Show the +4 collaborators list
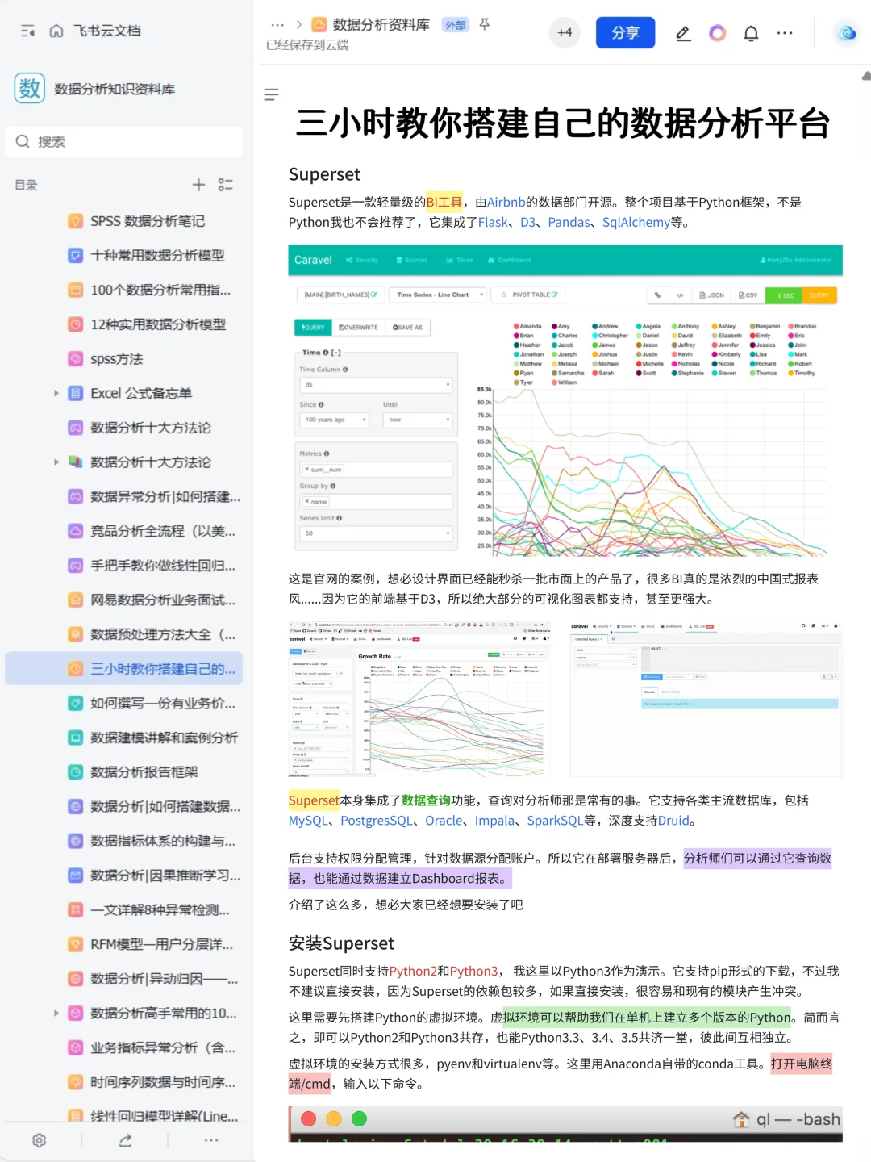The image size is (871, 1162). [565, 32]
